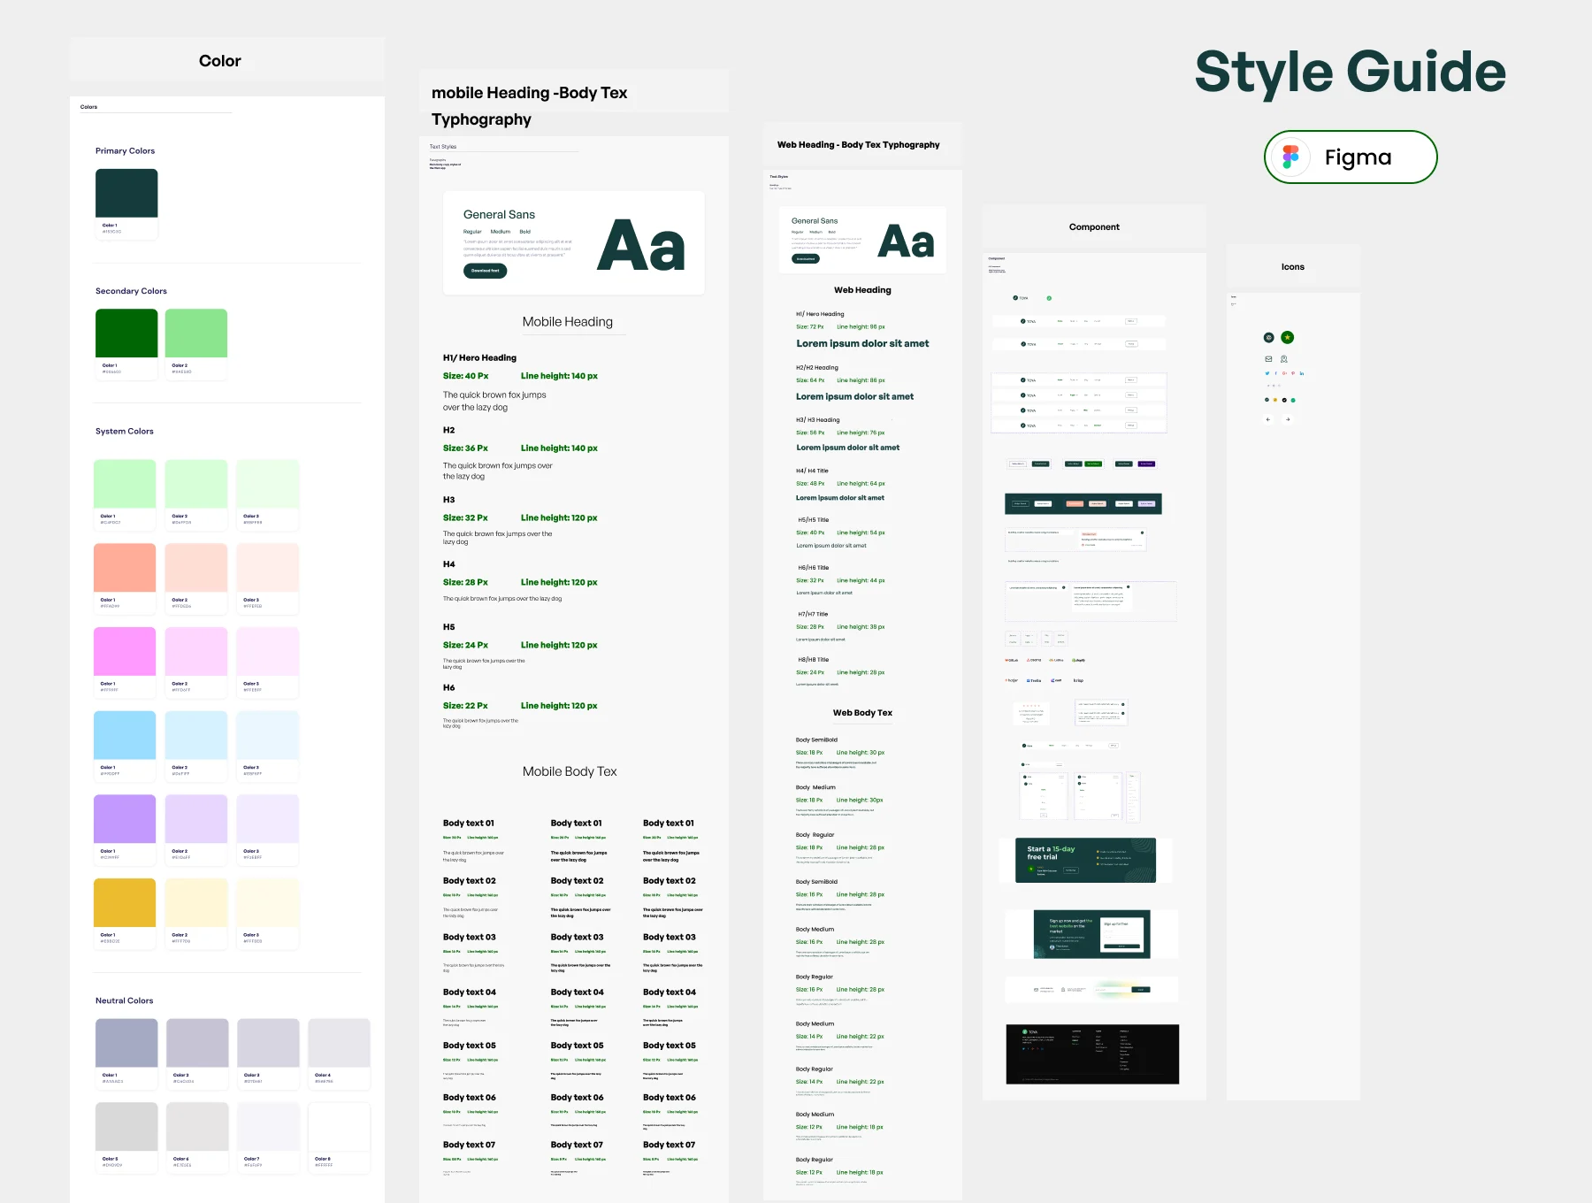Click the large Aa specimen in mobile card
Image resolution: width=1592 pixels, height=1203 pixels.
641,245
